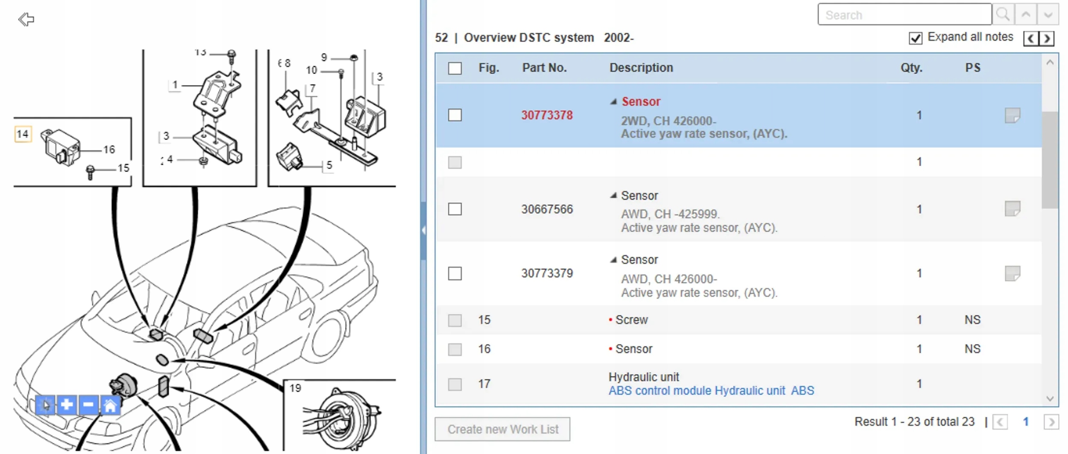1068x454 pixels.
Task: Open the ABS control module Hydraulic unit link
Action: pyautogui.click(x=711, y=391)
